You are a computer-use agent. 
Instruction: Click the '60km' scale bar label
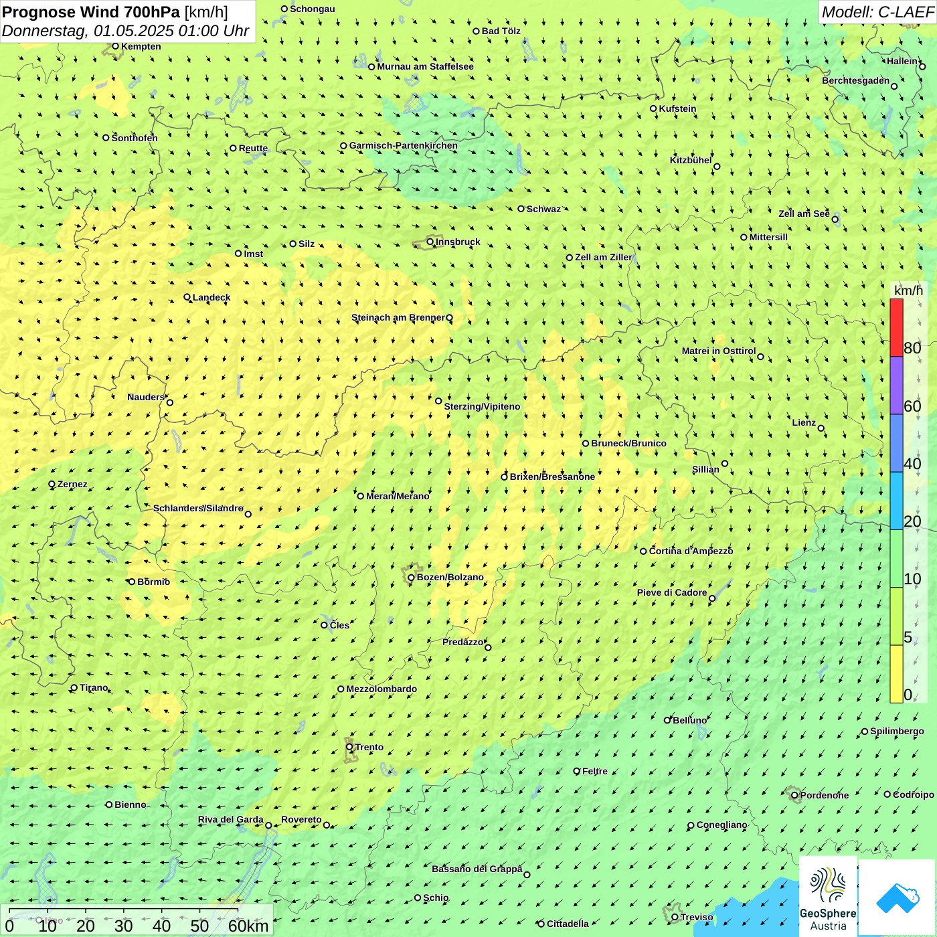[x=248, y=926]
